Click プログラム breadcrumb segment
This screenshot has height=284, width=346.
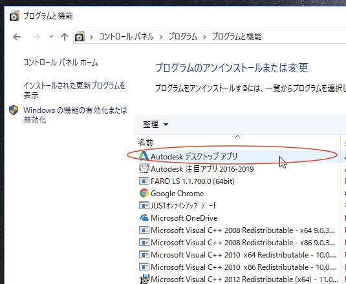pos(183,37)
